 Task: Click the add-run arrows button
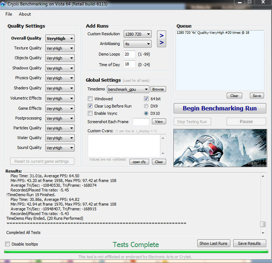pyautogui.click(x=161, y=39)
